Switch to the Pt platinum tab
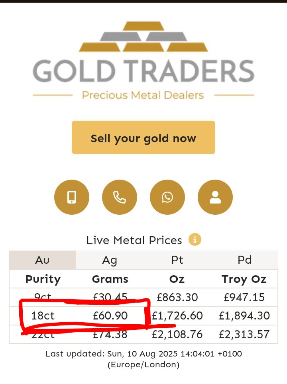 point(177,260)
